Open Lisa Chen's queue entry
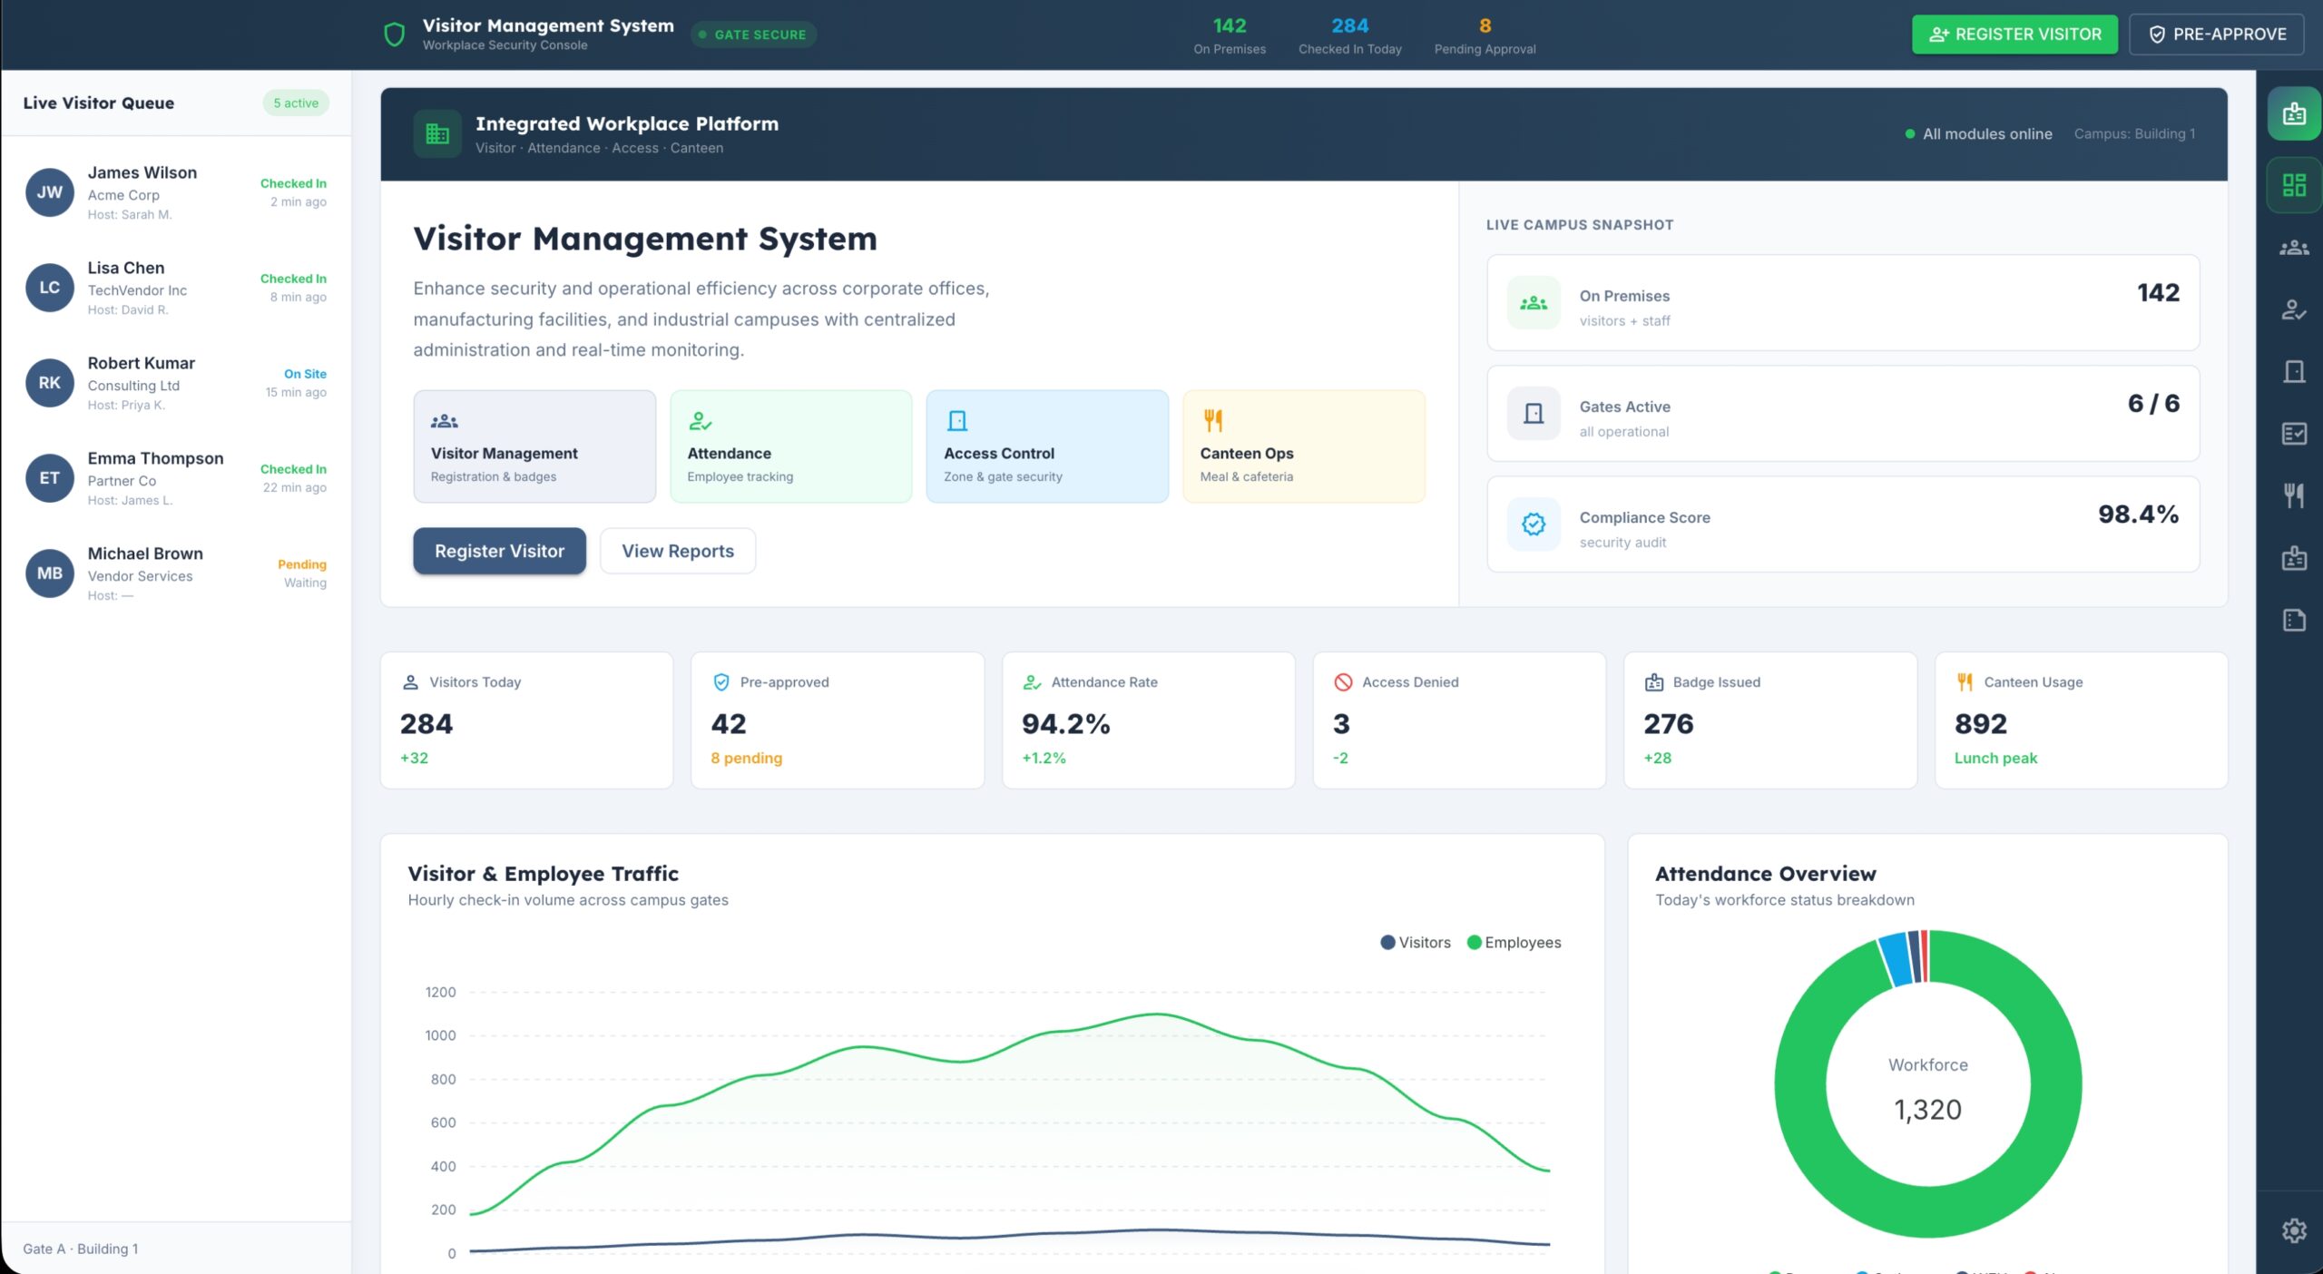Viewport: 2323px width, 1274px height. pos(176,288)
